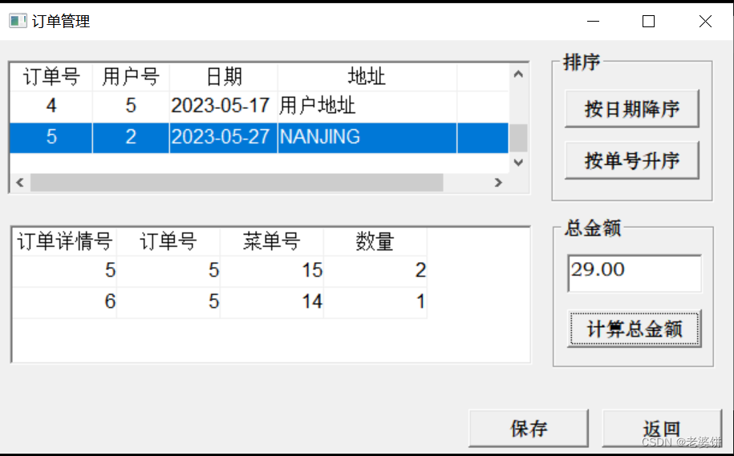Viewport: 734px width, 456px height.
Task: Click the 订单详情号 column header
Action: pyautogui.click(x=65, y=242)
